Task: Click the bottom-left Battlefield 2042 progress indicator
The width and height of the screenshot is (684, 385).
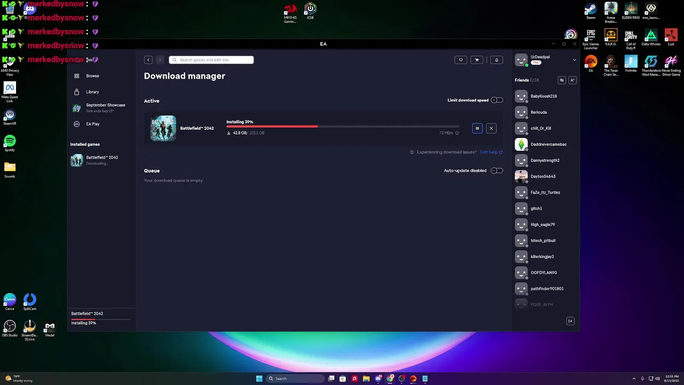Action: pyautogui.click(x=101, y=318)
